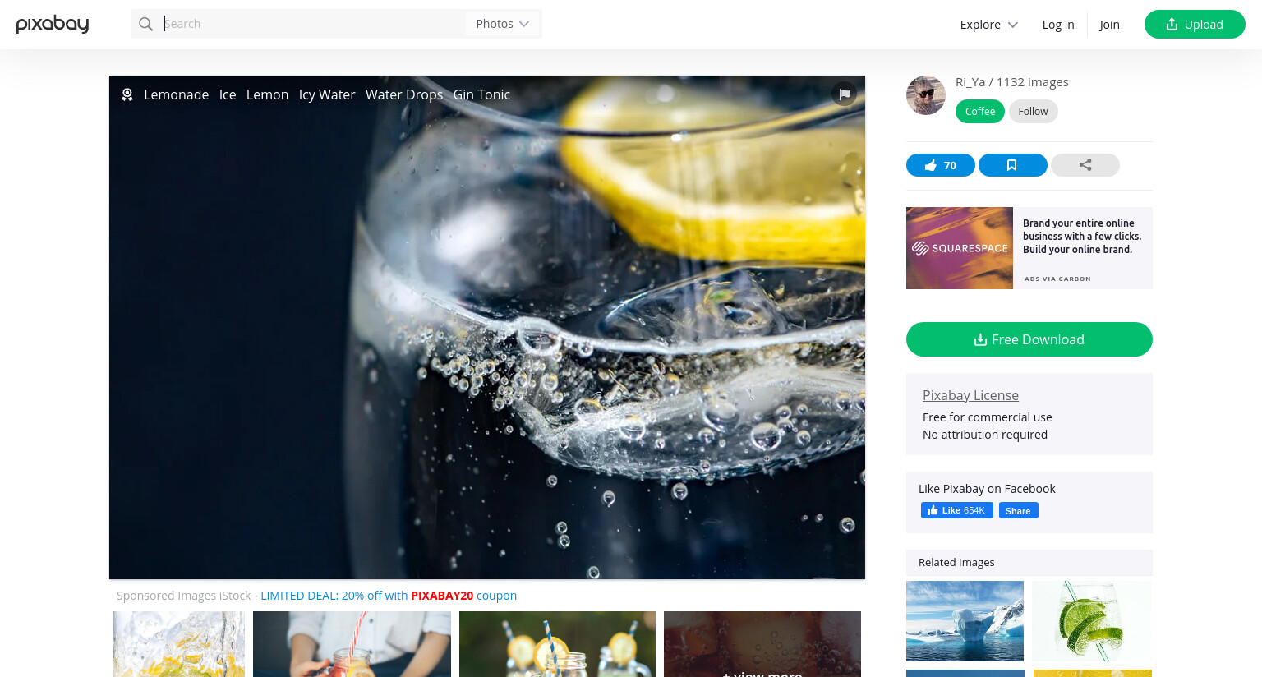Click the Log in link

pyautogui.click(x=1058, y=25)
